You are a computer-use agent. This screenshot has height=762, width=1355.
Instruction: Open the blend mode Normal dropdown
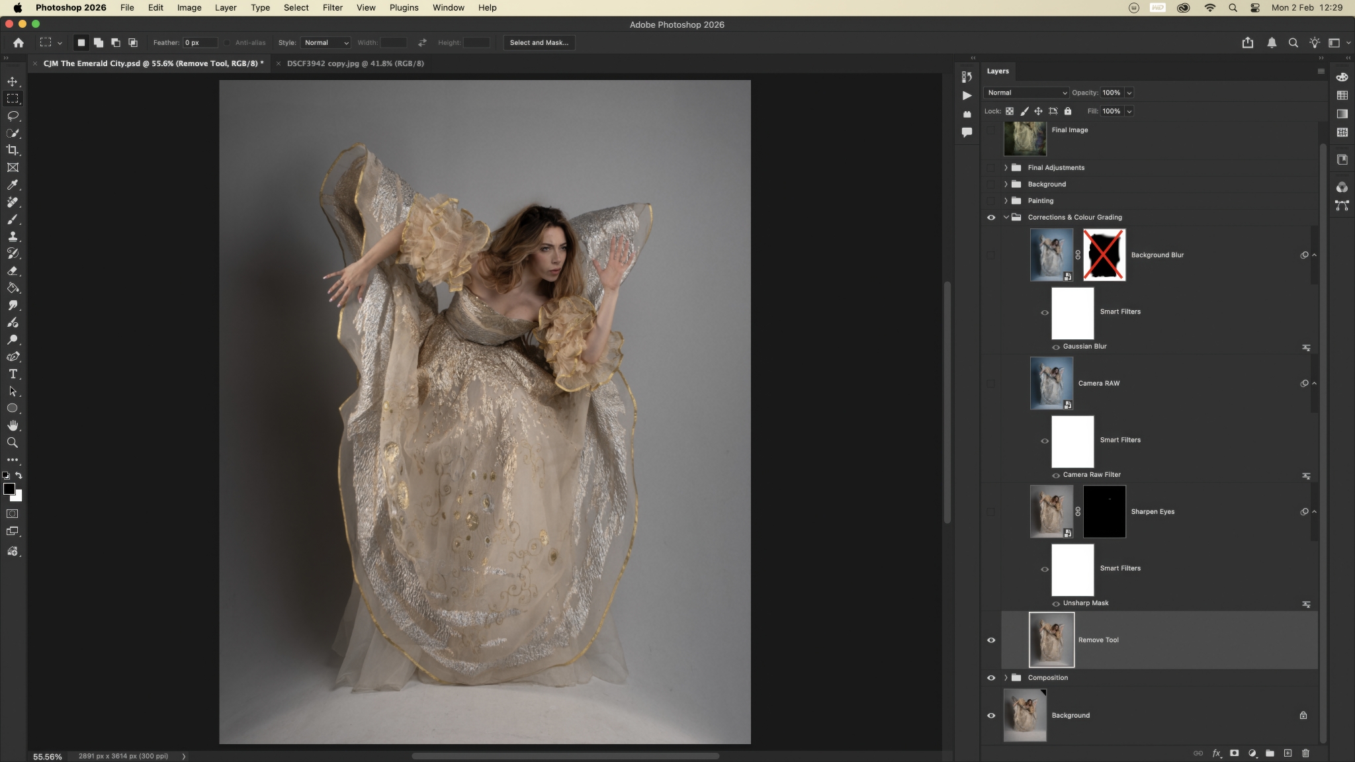(1026, 93)
